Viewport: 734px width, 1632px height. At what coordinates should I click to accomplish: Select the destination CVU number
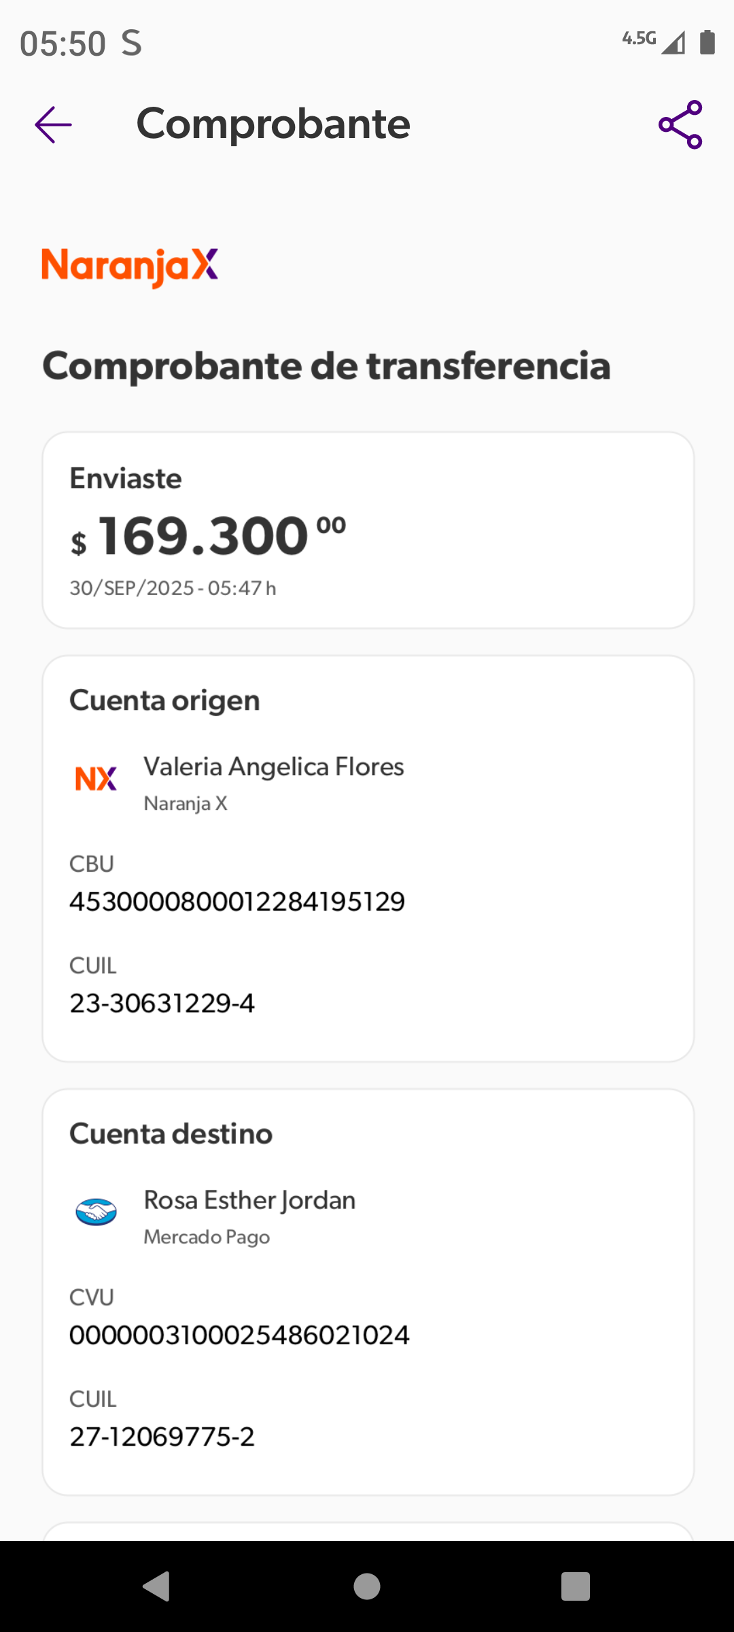tap(239, 1335)
